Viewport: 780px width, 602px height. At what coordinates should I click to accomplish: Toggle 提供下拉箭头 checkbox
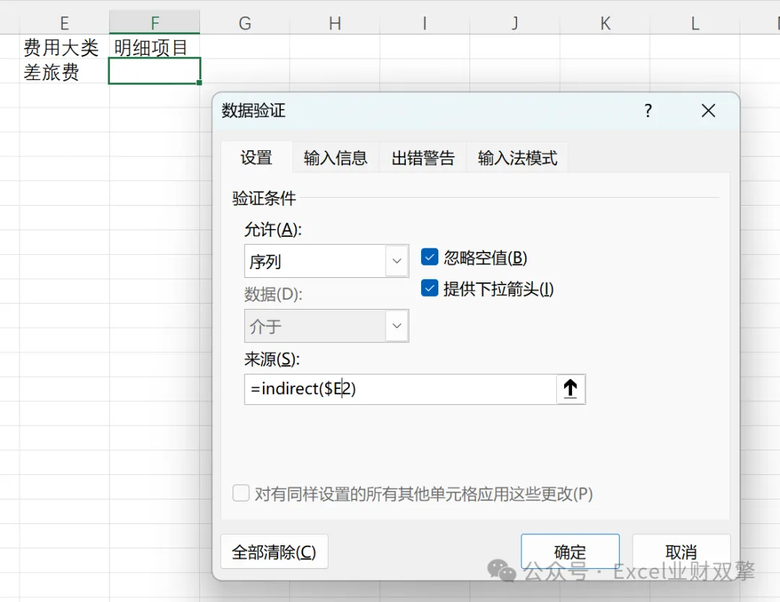(x=429, y=288)
